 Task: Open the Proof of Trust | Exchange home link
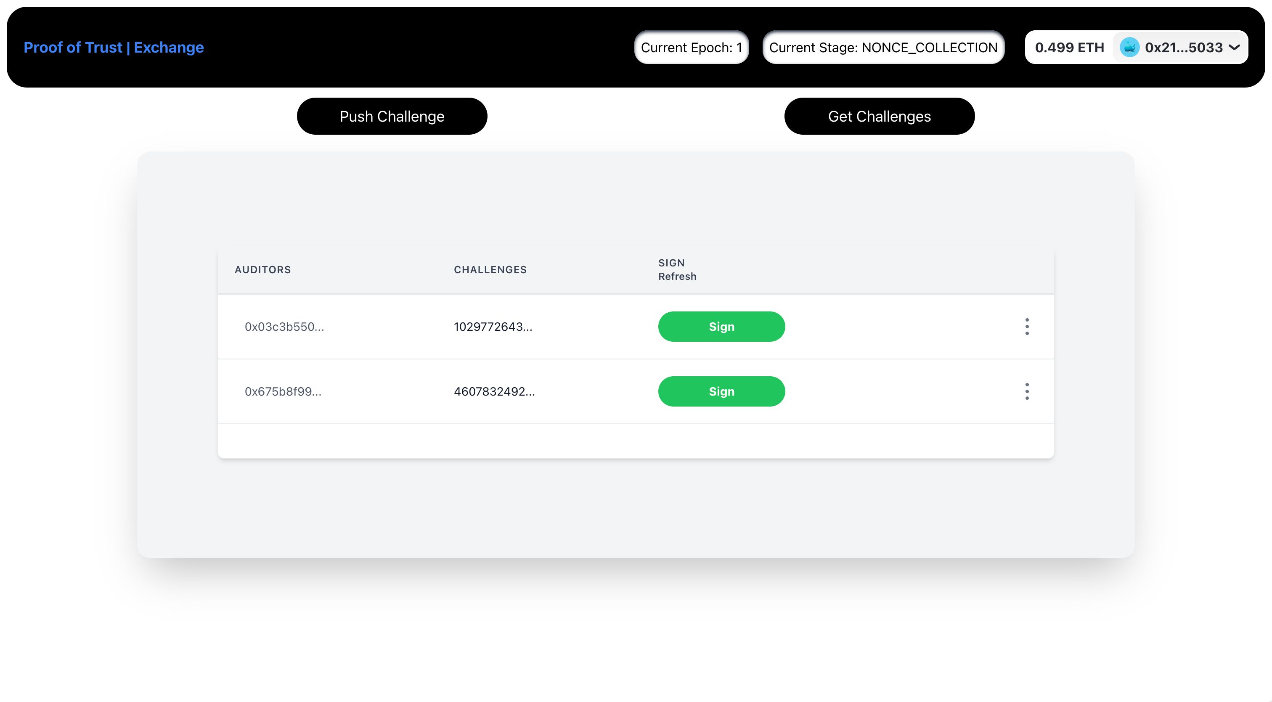coord(114,48)
